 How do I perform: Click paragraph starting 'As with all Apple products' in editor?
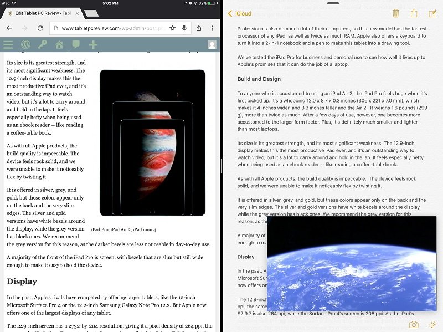pos(45,161)
